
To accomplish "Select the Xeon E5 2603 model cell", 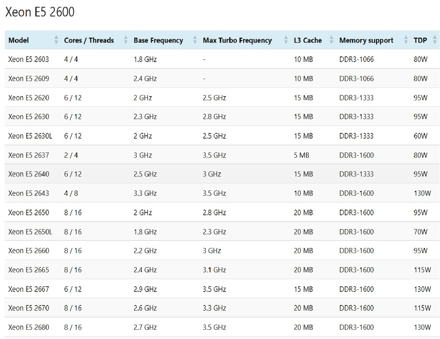I will [29, 59].
